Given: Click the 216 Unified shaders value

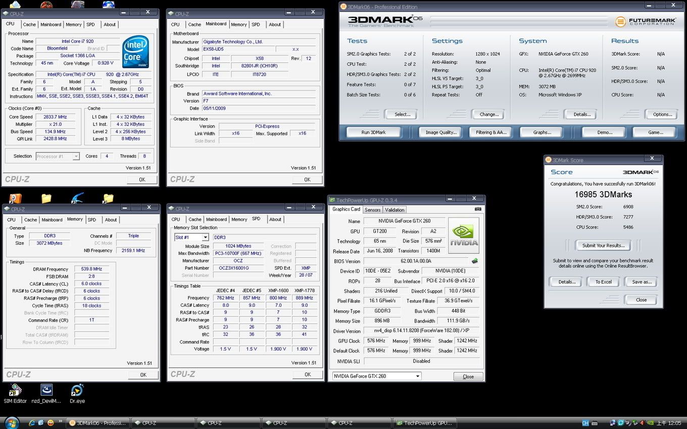Looking at the screenshot, I should tap(385, 291).
